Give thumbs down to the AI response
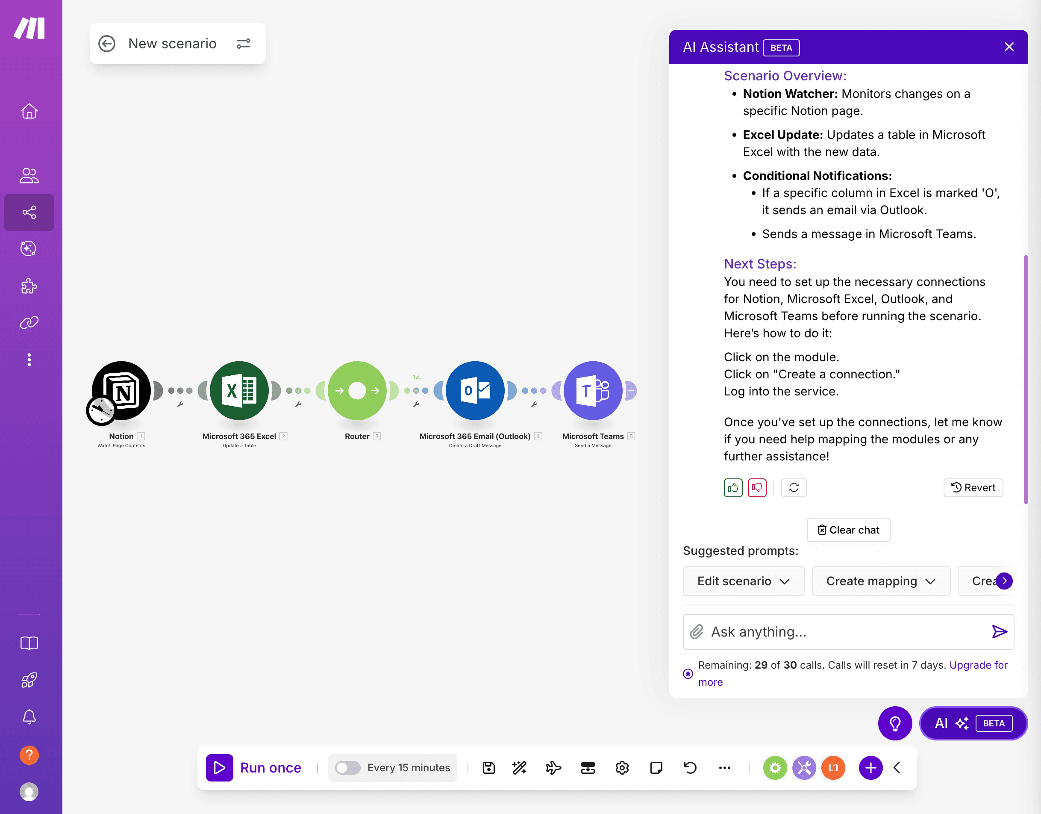 click(757, 487)
